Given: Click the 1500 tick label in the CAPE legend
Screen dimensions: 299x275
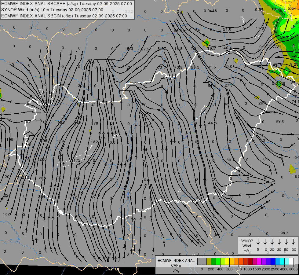Looking at the screenshot, I should point(257,269).
